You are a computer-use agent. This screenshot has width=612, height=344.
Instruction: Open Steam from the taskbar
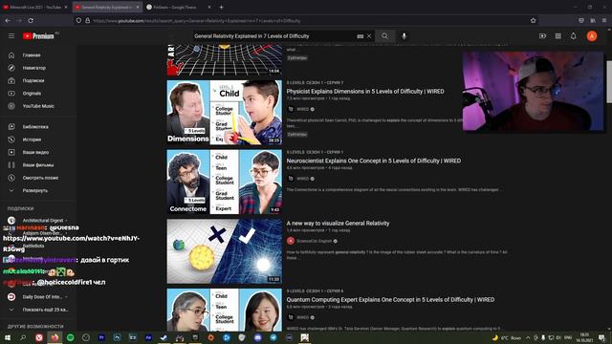tap(164, 337)
